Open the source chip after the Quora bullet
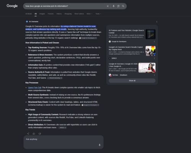Screen dimensions: 191x153 coord(55,78)
